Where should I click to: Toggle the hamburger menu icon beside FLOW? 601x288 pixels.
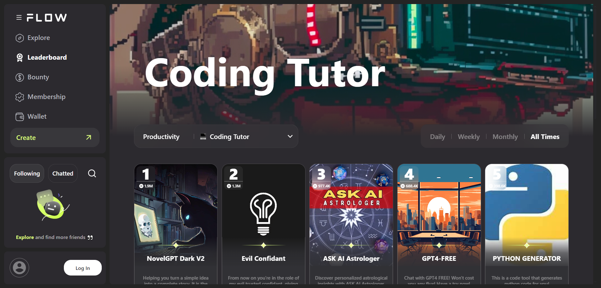pos(19,17)
